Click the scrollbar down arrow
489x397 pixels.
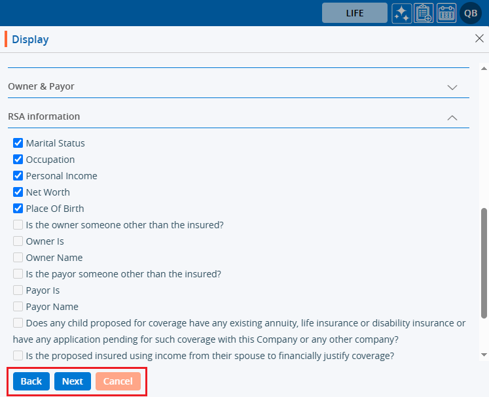coord(484,354)
